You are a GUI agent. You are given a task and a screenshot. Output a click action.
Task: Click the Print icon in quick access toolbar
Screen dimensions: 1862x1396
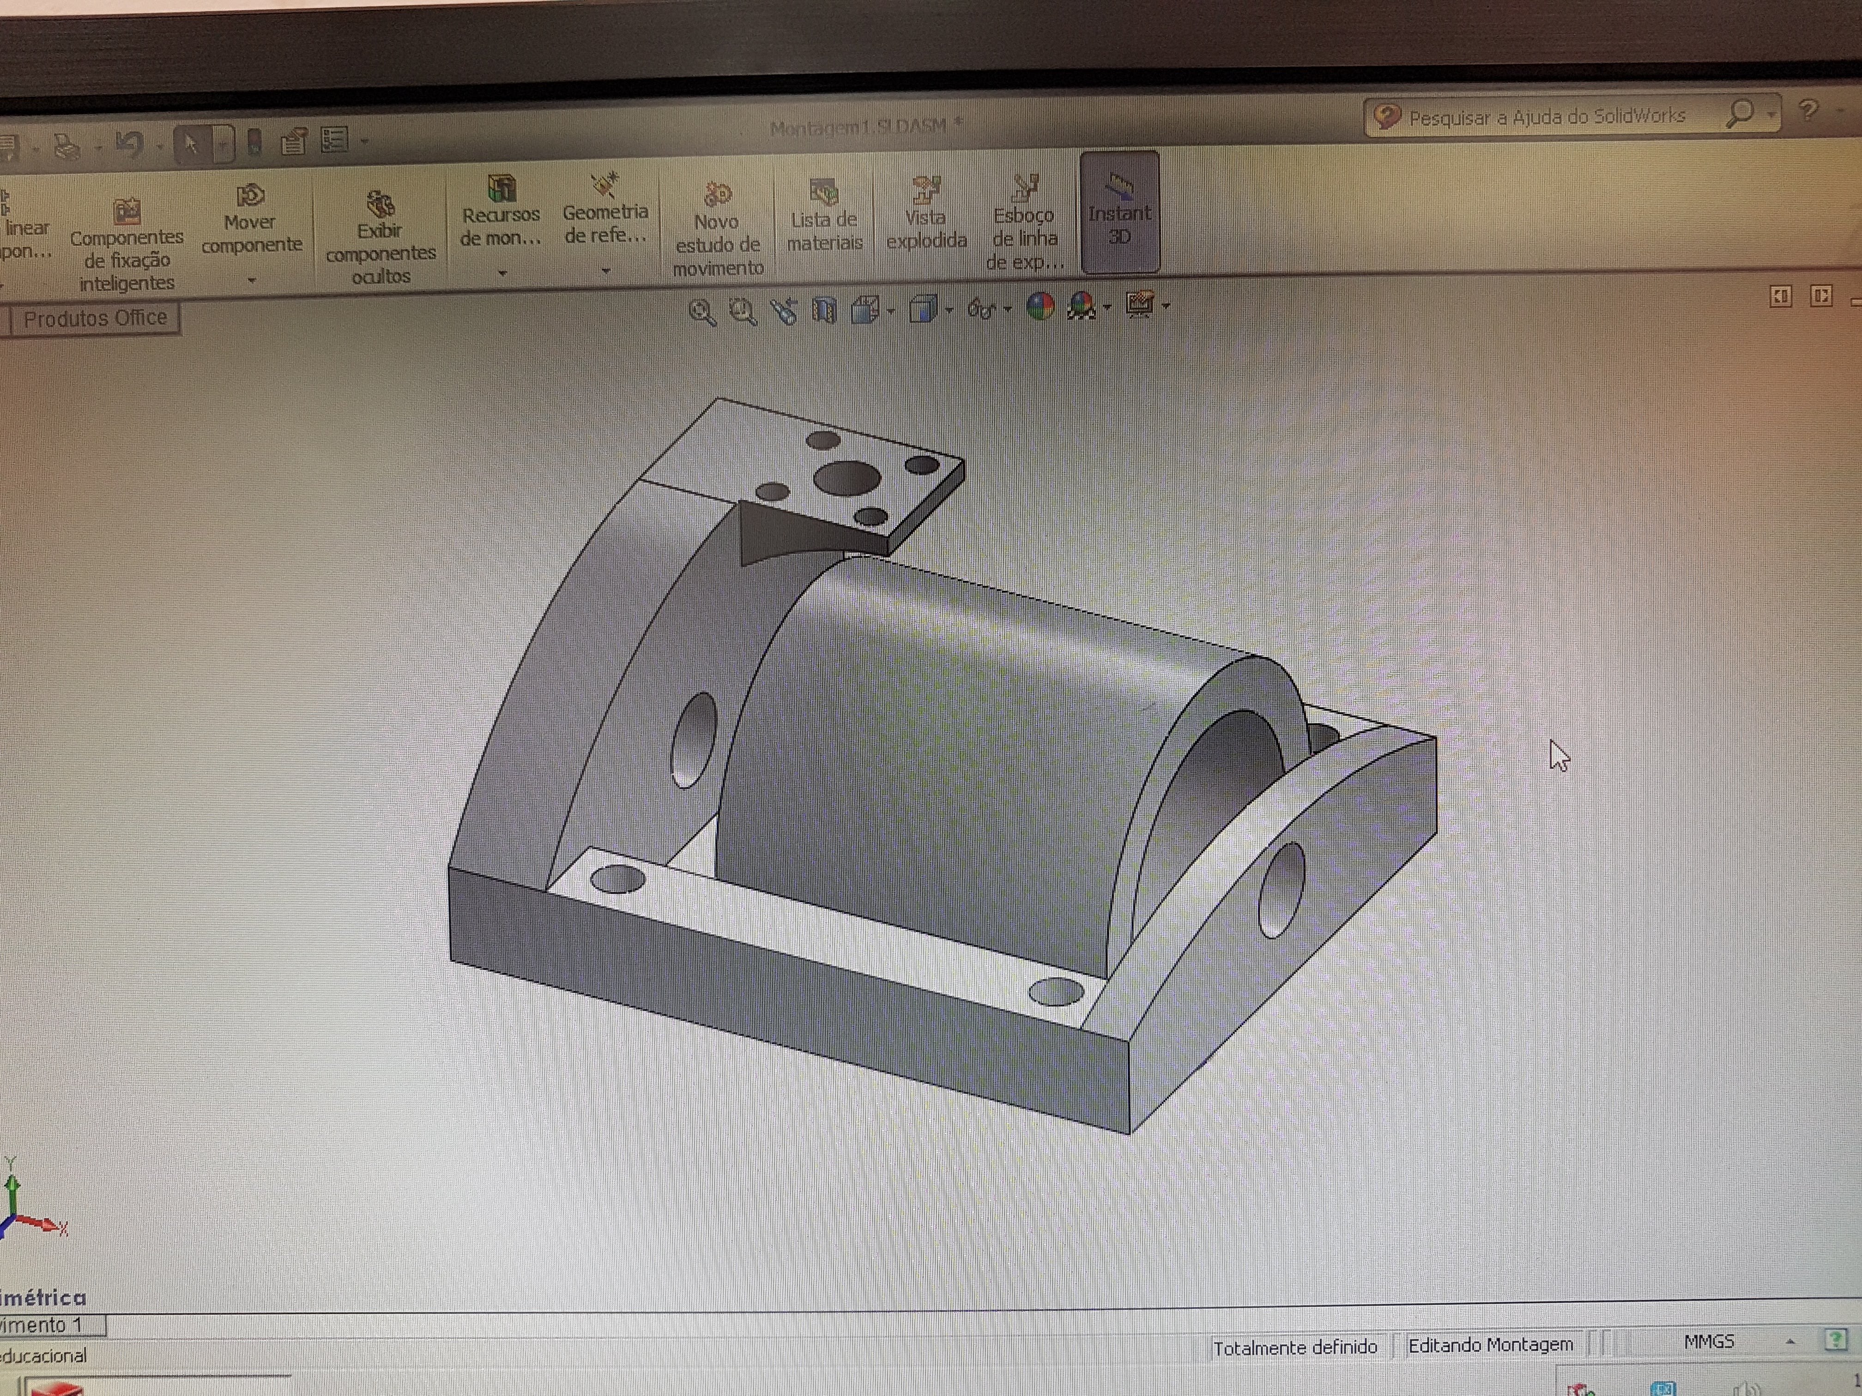click(66, 146)
